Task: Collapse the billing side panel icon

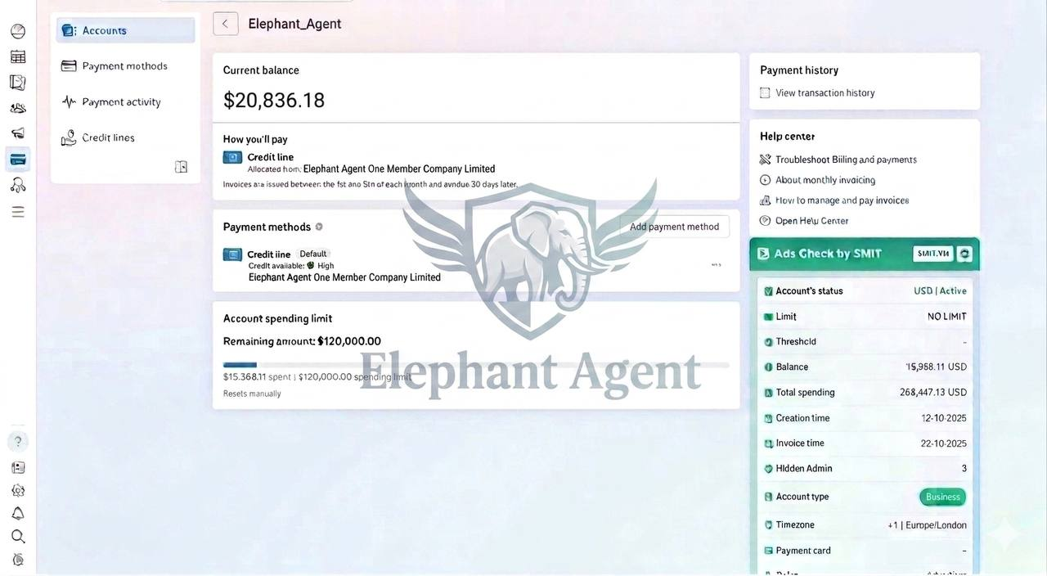Action: 182,167
